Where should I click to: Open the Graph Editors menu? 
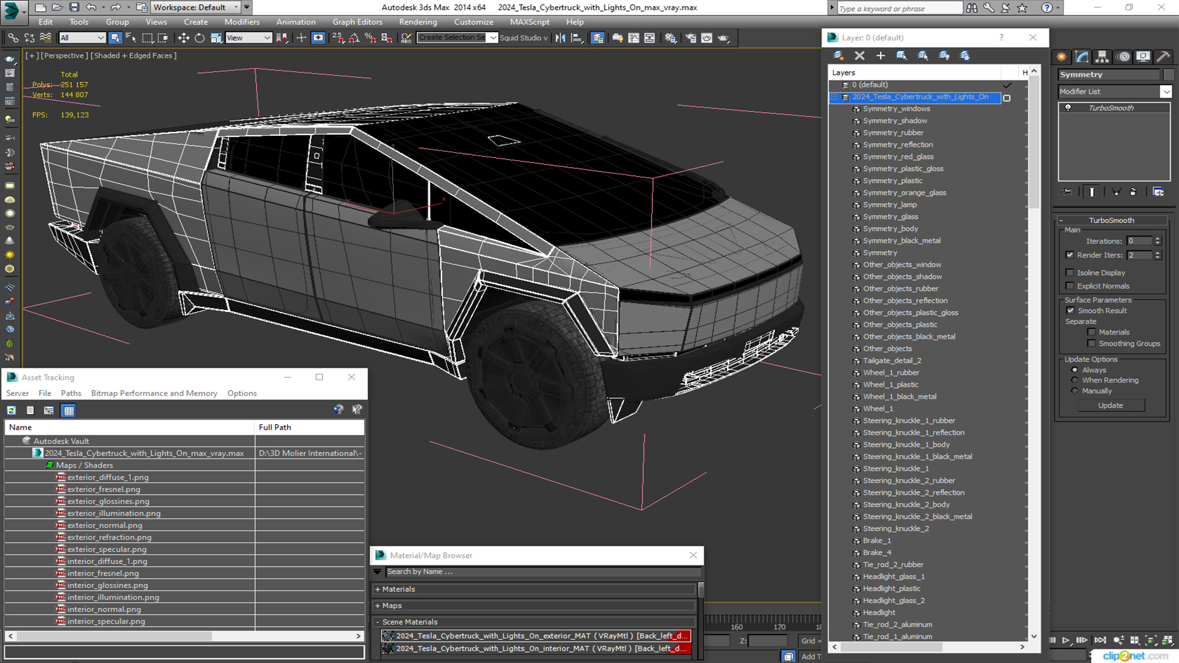357,22
